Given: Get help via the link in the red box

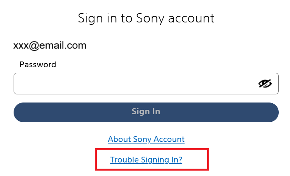Looking at the screenshot, I should click(x=146, y=160).
